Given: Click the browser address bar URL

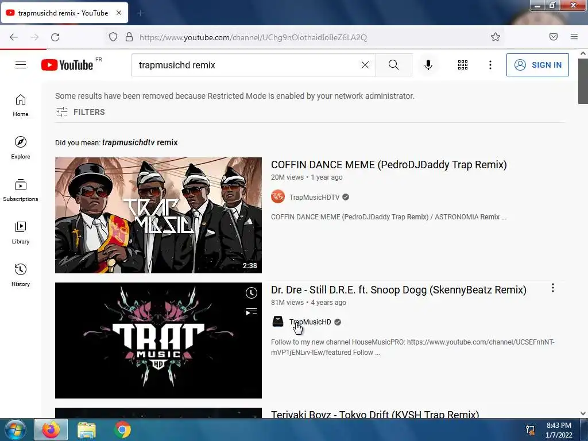Looking at the screenshot, I should coord(253,37).
